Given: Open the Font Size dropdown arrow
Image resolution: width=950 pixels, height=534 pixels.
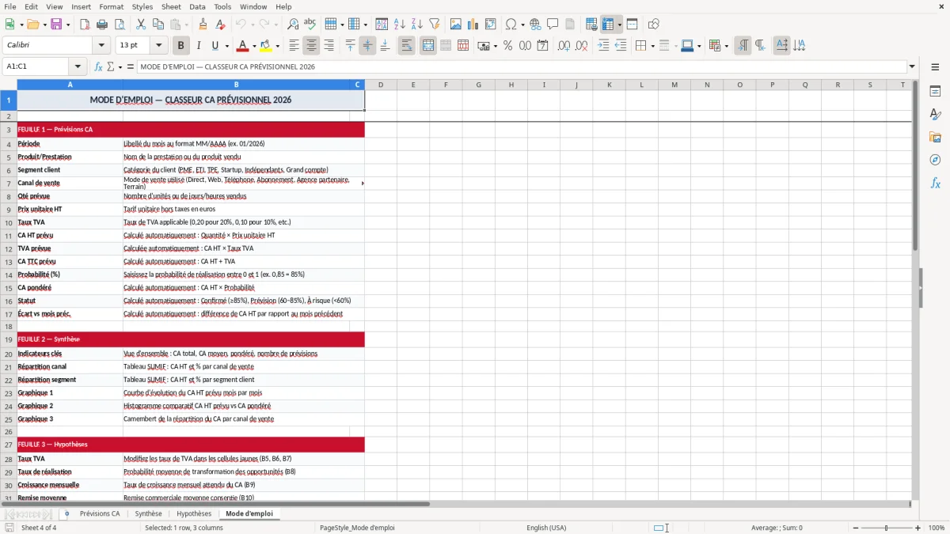Looking at the screenshot, I should click(x=158, y=46).
